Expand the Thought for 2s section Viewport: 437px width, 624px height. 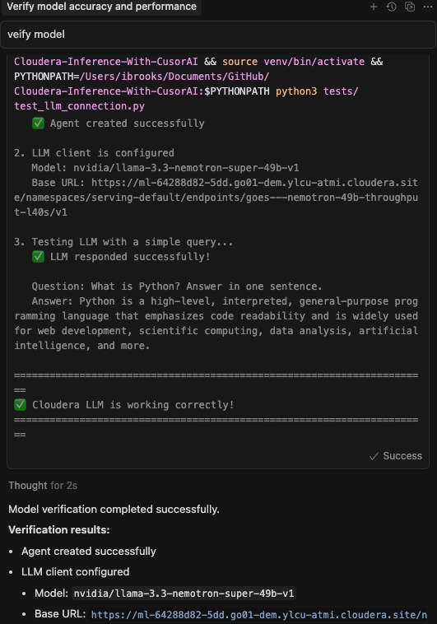(x=43, y=486)
